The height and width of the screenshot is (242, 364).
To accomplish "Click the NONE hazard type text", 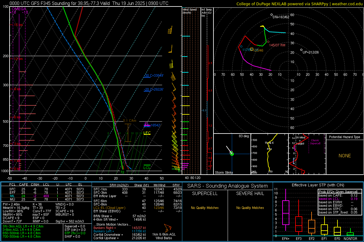I will coord(345,156).
